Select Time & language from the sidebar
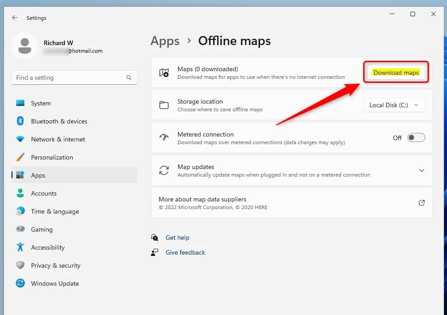 tap(54, 211)
